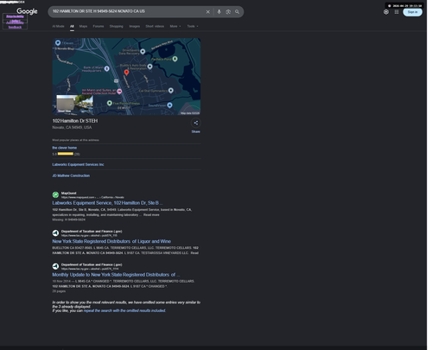Switch to the Short videos tab

point(155,26)
